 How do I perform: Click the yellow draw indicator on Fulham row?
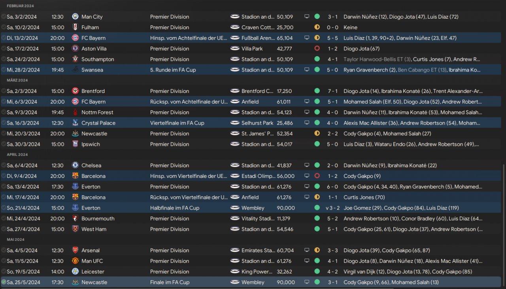317,27
